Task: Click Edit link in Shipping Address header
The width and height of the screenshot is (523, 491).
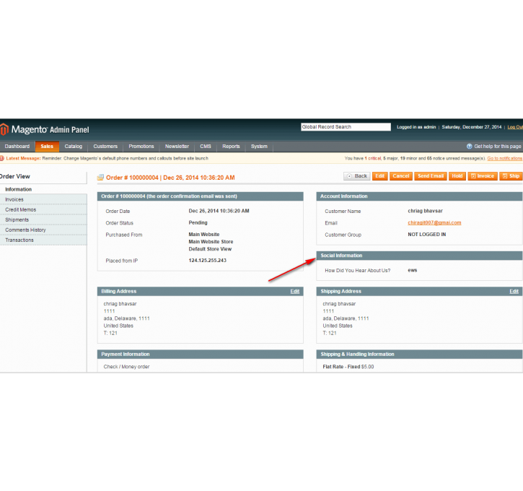Action: [x=514, y=292]
